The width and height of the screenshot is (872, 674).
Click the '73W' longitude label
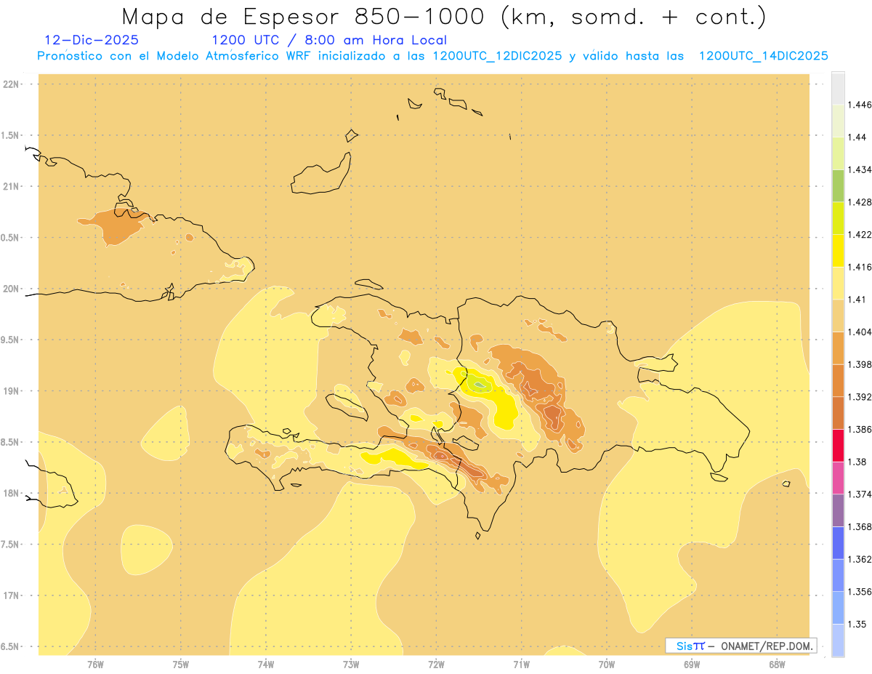point(351,664)
